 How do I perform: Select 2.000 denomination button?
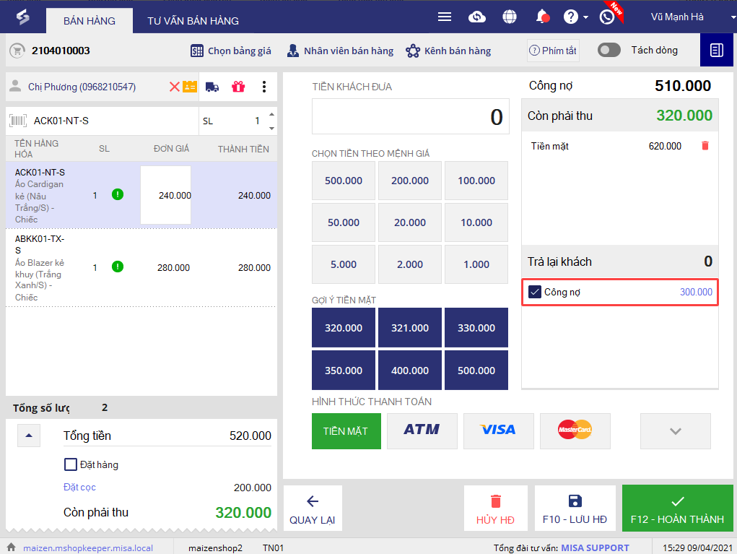410,264
